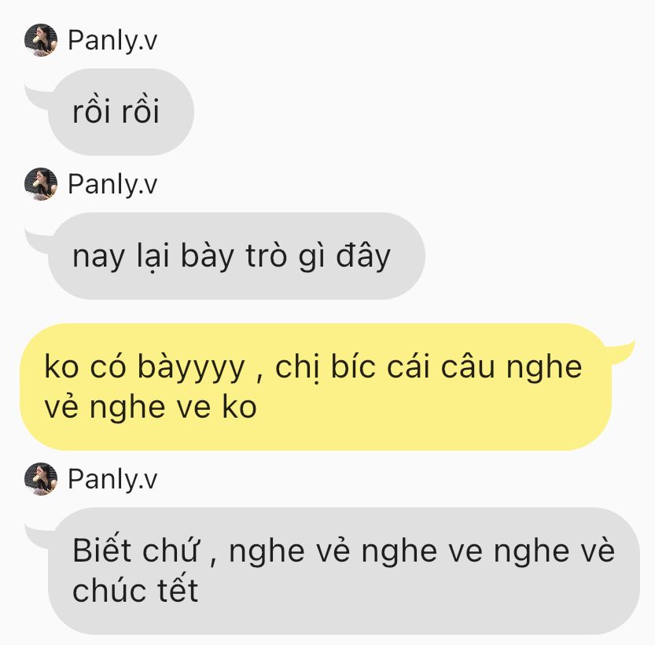Viewport: 655px width, 645px height.
Task: Open Panly.v avatar above "rồi rồi" message
Action: coord(41,40)
